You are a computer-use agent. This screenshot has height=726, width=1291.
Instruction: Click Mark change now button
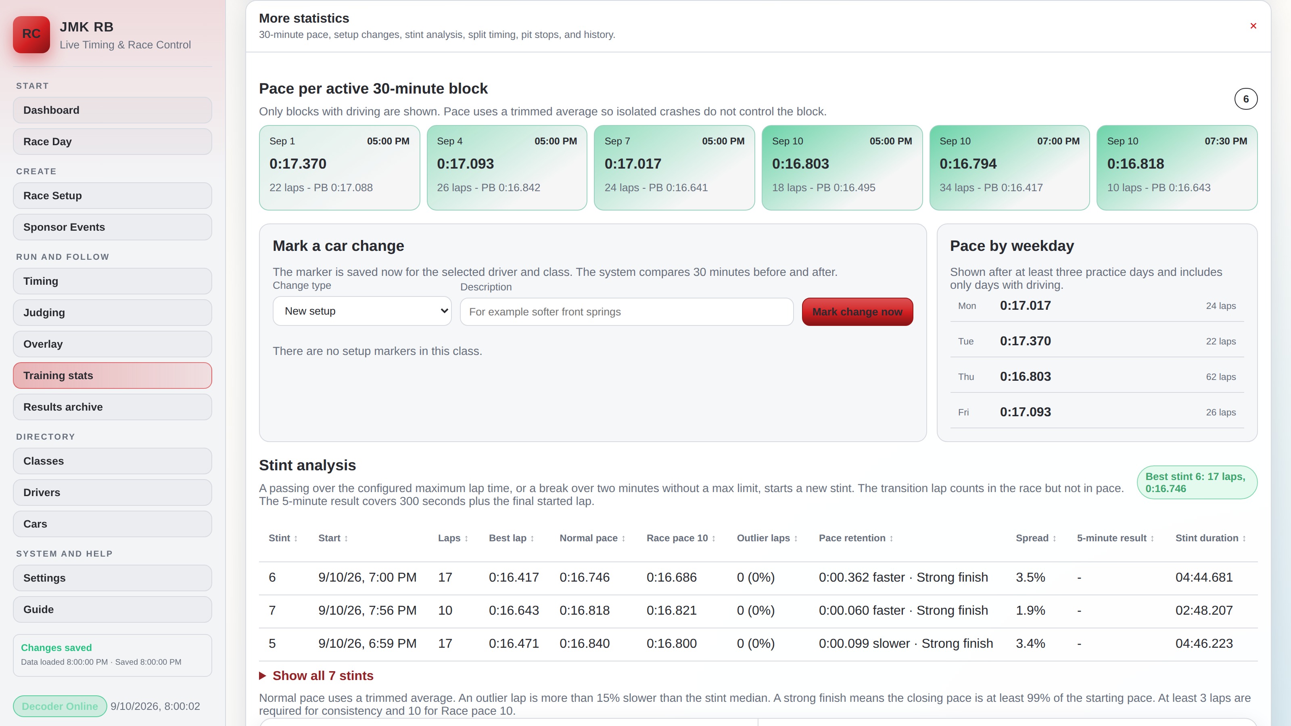click(x=857, y=312)
